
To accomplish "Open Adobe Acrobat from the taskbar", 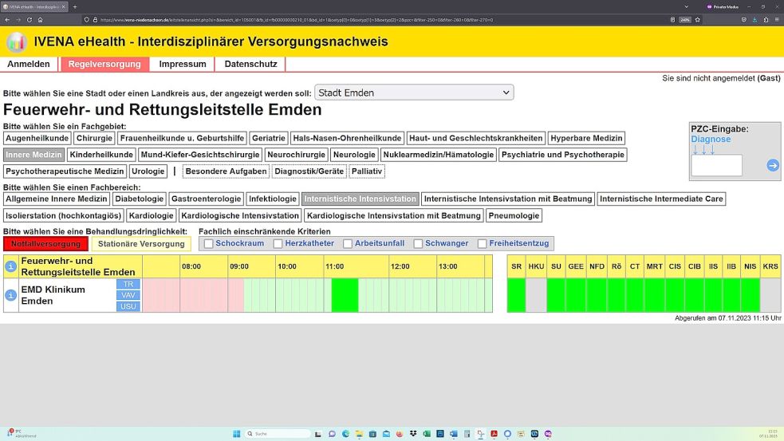I will click(x=494, y=434).
